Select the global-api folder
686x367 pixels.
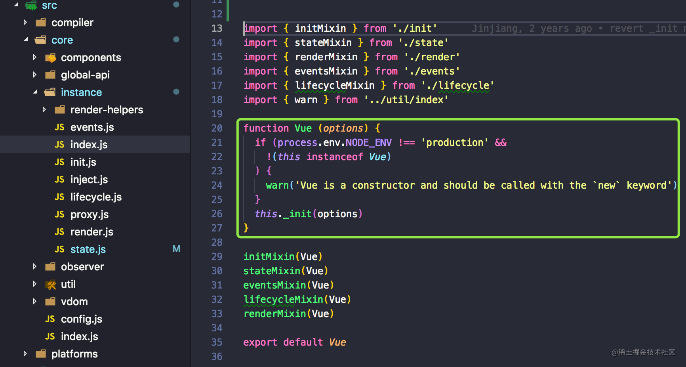pos(85,75)
